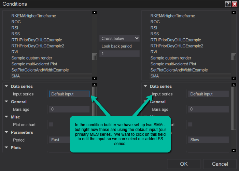The image size is (239, 171).
Task: Select RTHPriorDayOHLCExample2 in right list
Action: pos(177,46)
